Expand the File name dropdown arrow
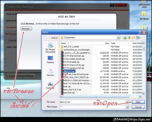Viewport: 152px width, 122px height. coord(127,102)
